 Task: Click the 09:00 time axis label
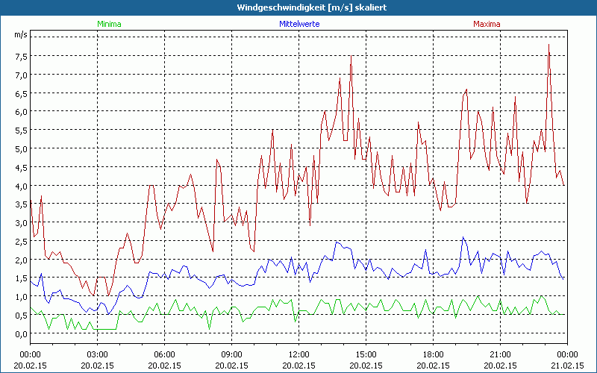(232, 354)
